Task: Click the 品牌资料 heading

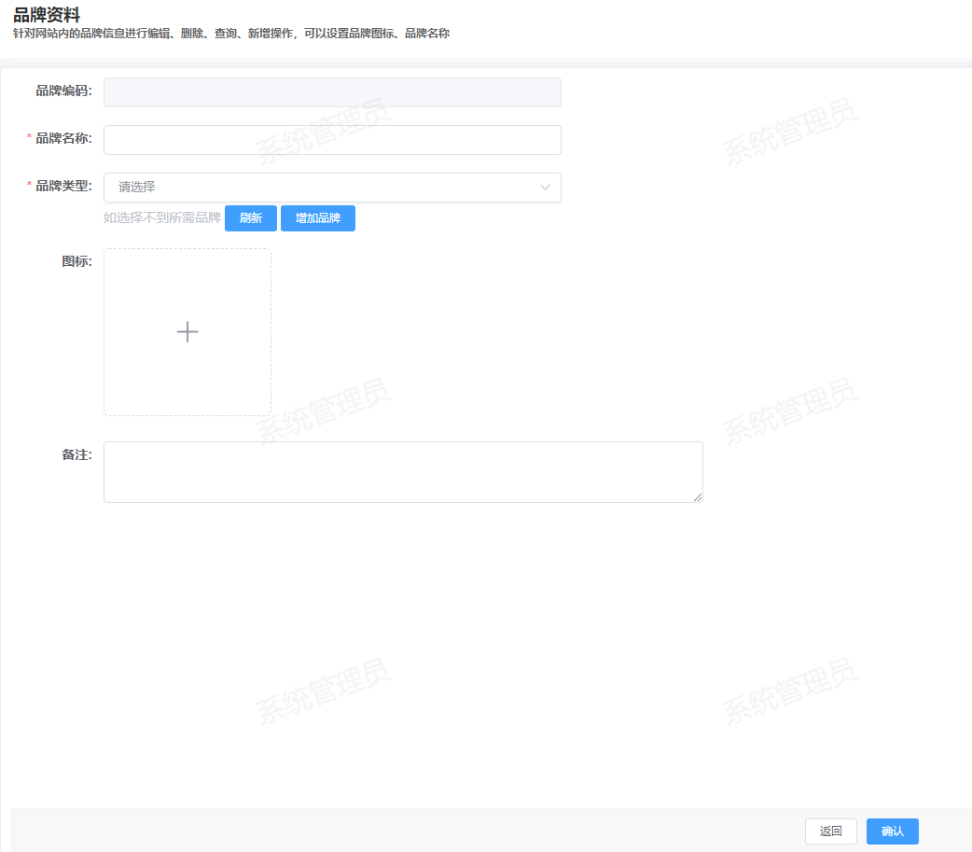Action: [47, 15]
